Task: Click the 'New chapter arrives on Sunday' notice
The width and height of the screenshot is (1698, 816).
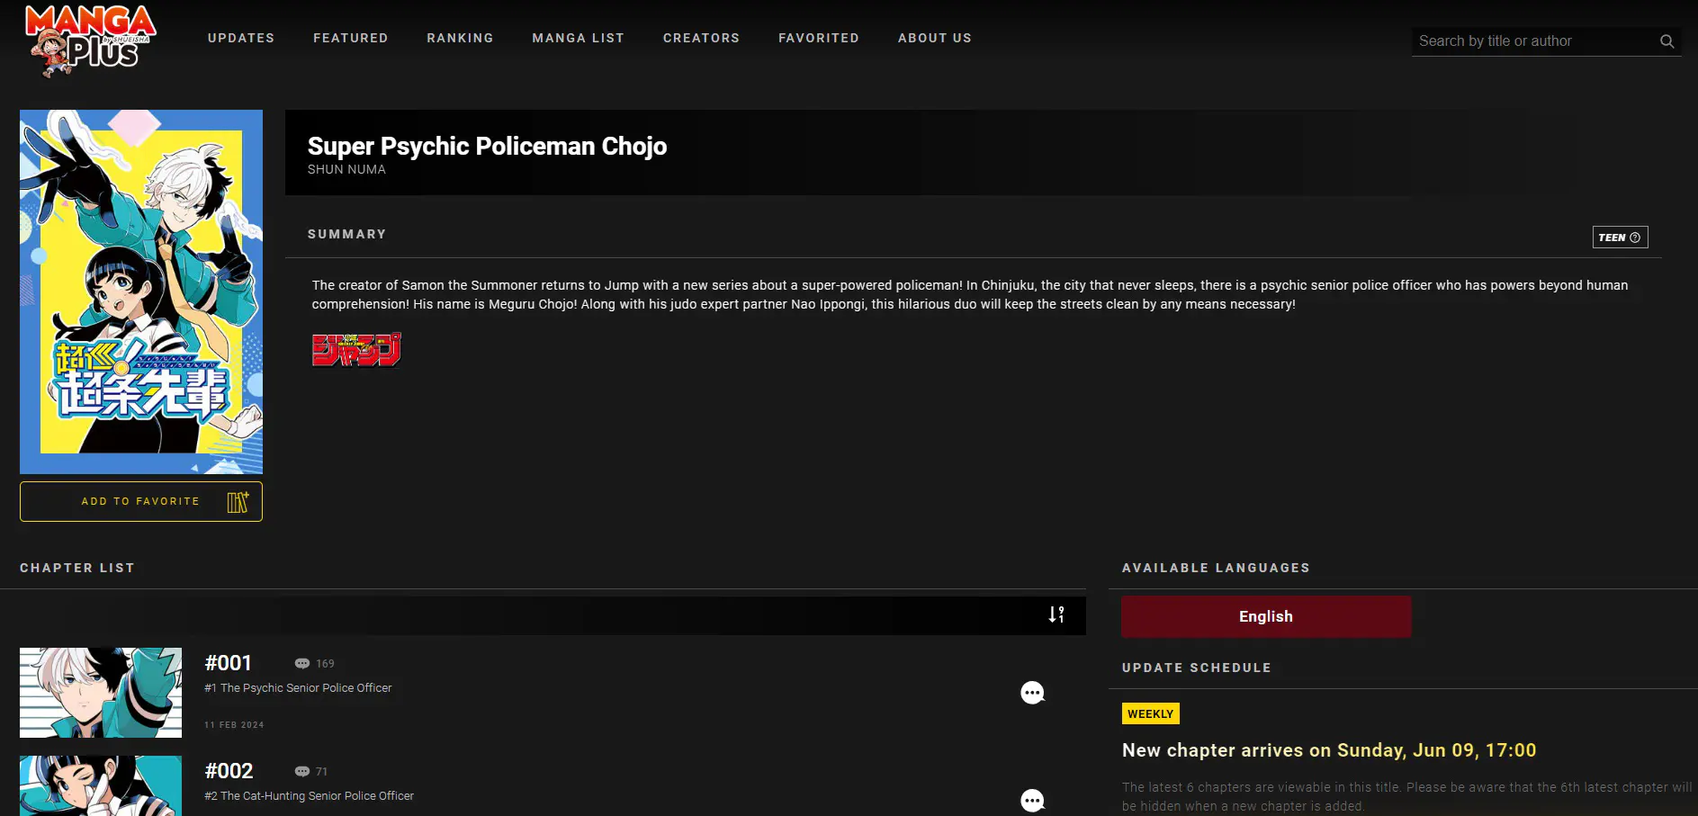Action: tap(1329, 750)
